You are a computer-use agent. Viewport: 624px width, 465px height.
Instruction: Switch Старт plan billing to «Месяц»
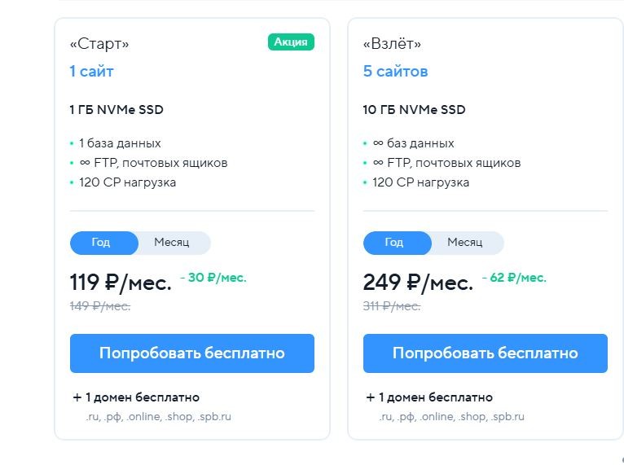click(x=172, y=243)
